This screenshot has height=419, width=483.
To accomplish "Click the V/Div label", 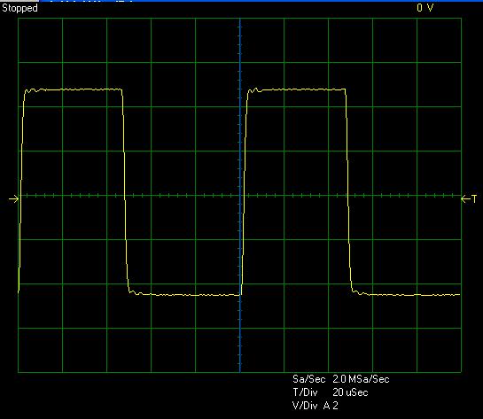I will (x=305, y=406).
